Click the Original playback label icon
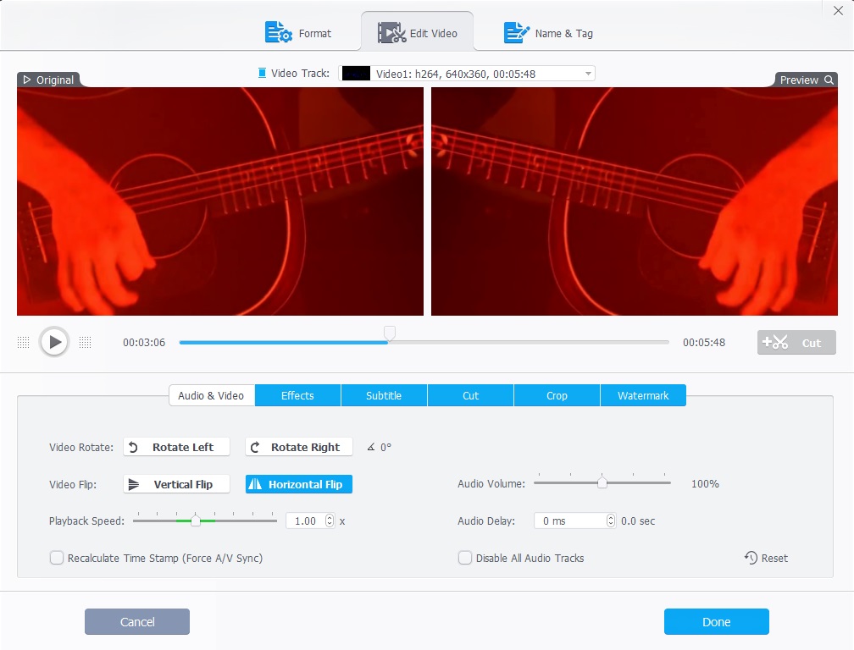 25,80
